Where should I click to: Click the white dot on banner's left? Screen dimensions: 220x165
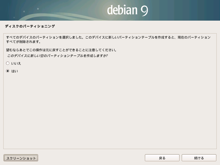(24, 12)
